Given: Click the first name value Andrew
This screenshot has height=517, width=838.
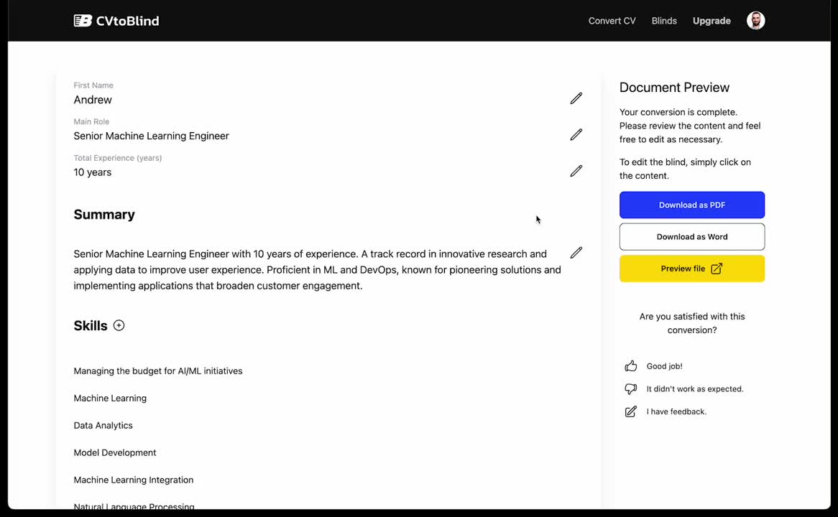Looking at the screenshot, I should pos(93,100).
